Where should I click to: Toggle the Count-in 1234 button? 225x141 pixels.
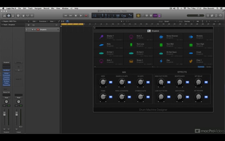tap(155, 16)
